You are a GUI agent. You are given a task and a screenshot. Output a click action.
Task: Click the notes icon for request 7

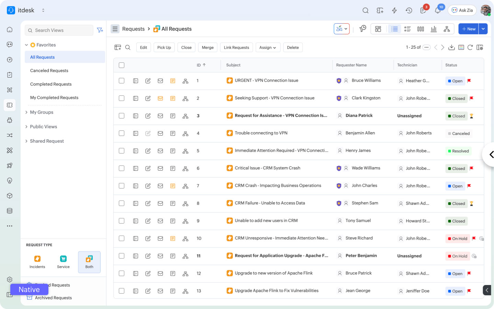point(173,186)
